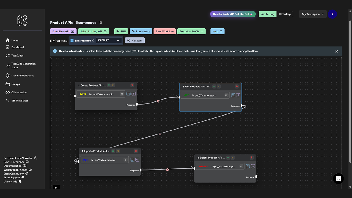Open the Help button
The image size is (352, 198).
pyautogui.click(x=218, y=31)
